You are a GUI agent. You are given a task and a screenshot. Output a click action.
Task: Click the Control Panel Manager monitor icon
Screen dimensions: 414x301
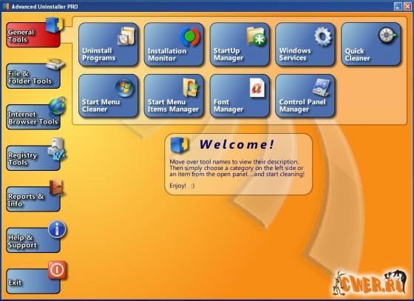coord(322,88)
